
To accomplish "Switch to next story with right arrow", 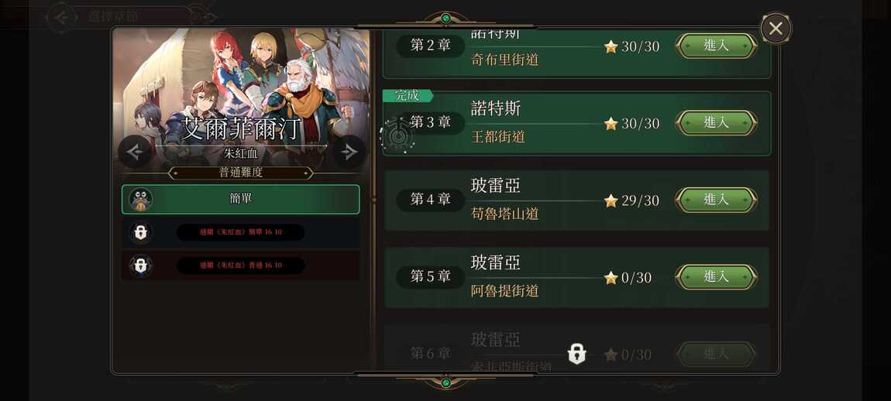I will click(x=349, y=152).
